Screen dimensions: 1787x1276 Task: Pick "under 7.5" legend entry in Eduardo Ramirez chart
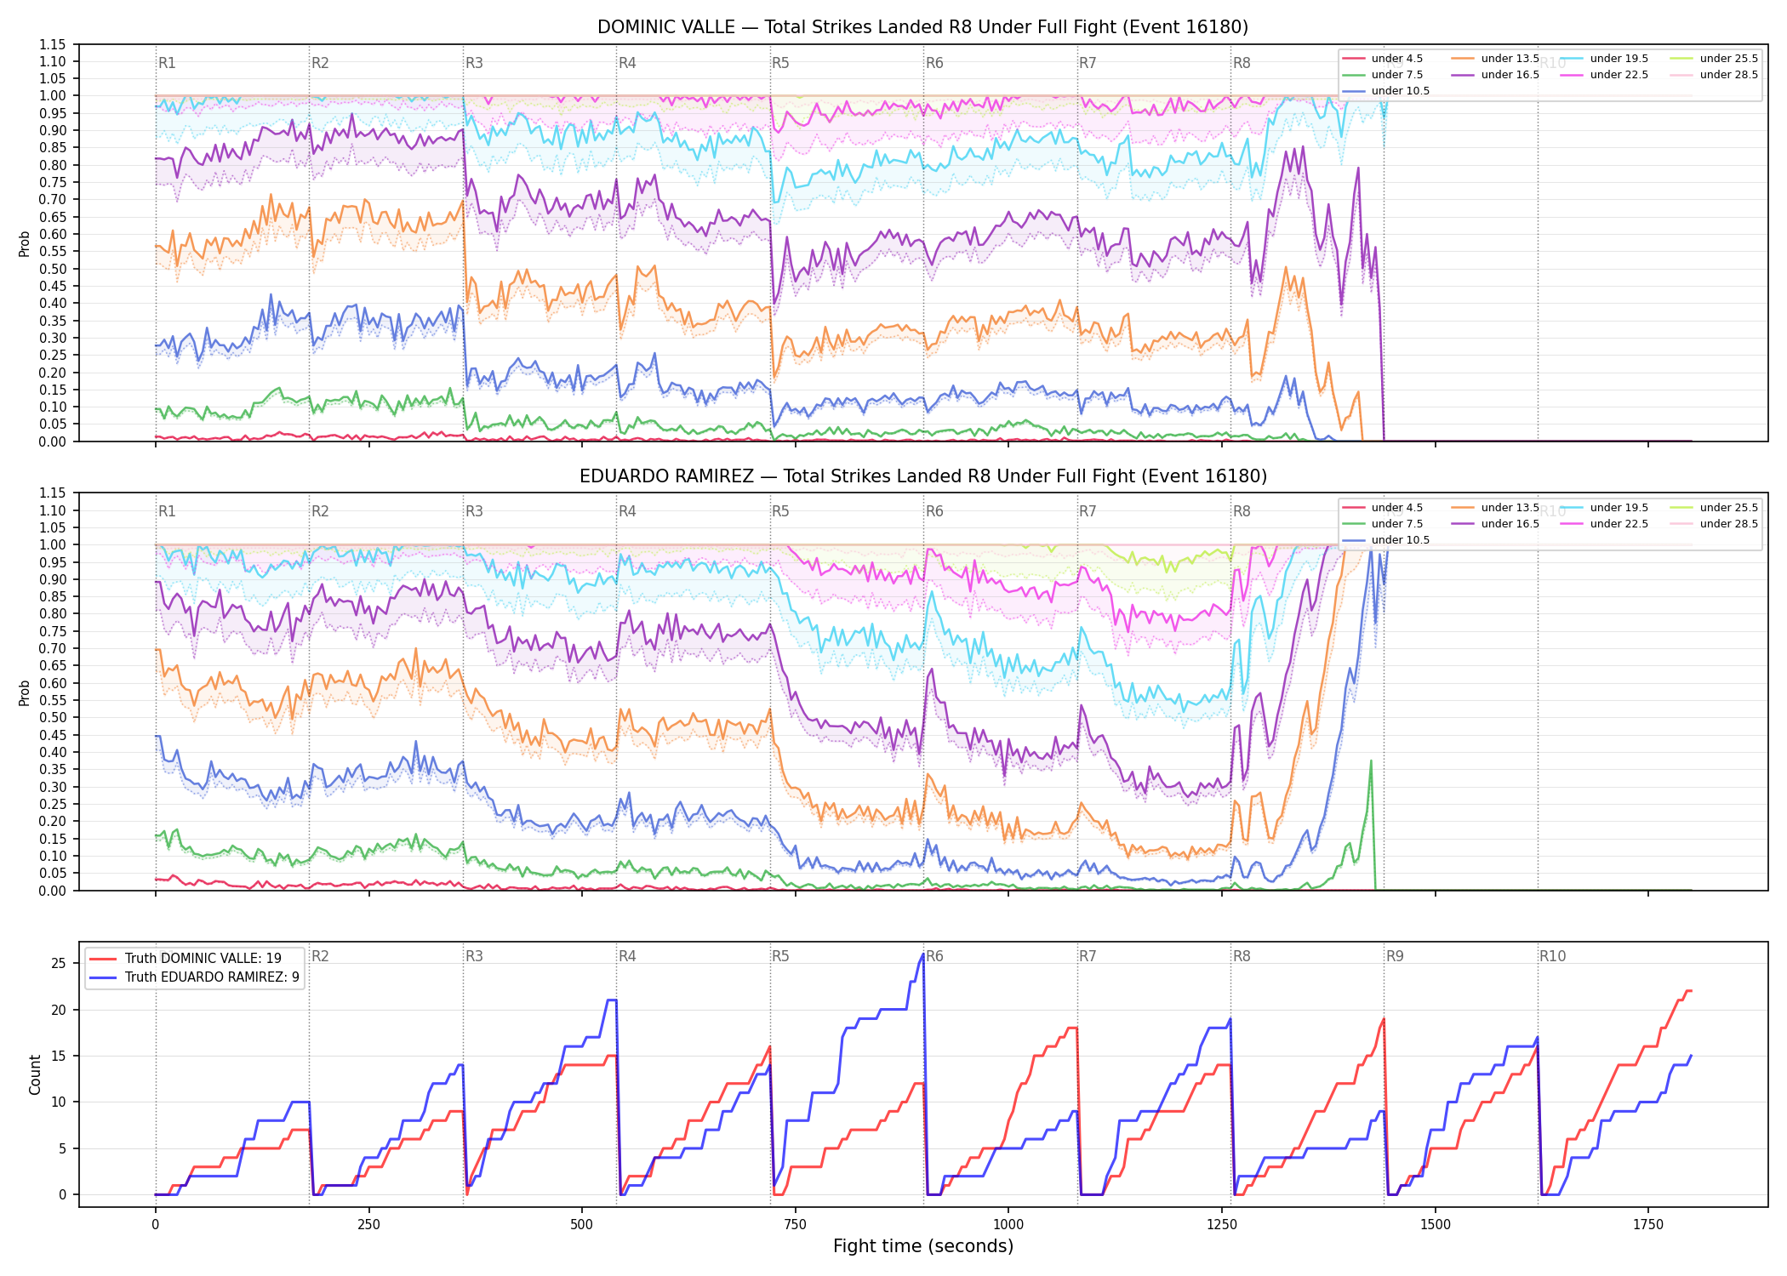[1382, 524]
